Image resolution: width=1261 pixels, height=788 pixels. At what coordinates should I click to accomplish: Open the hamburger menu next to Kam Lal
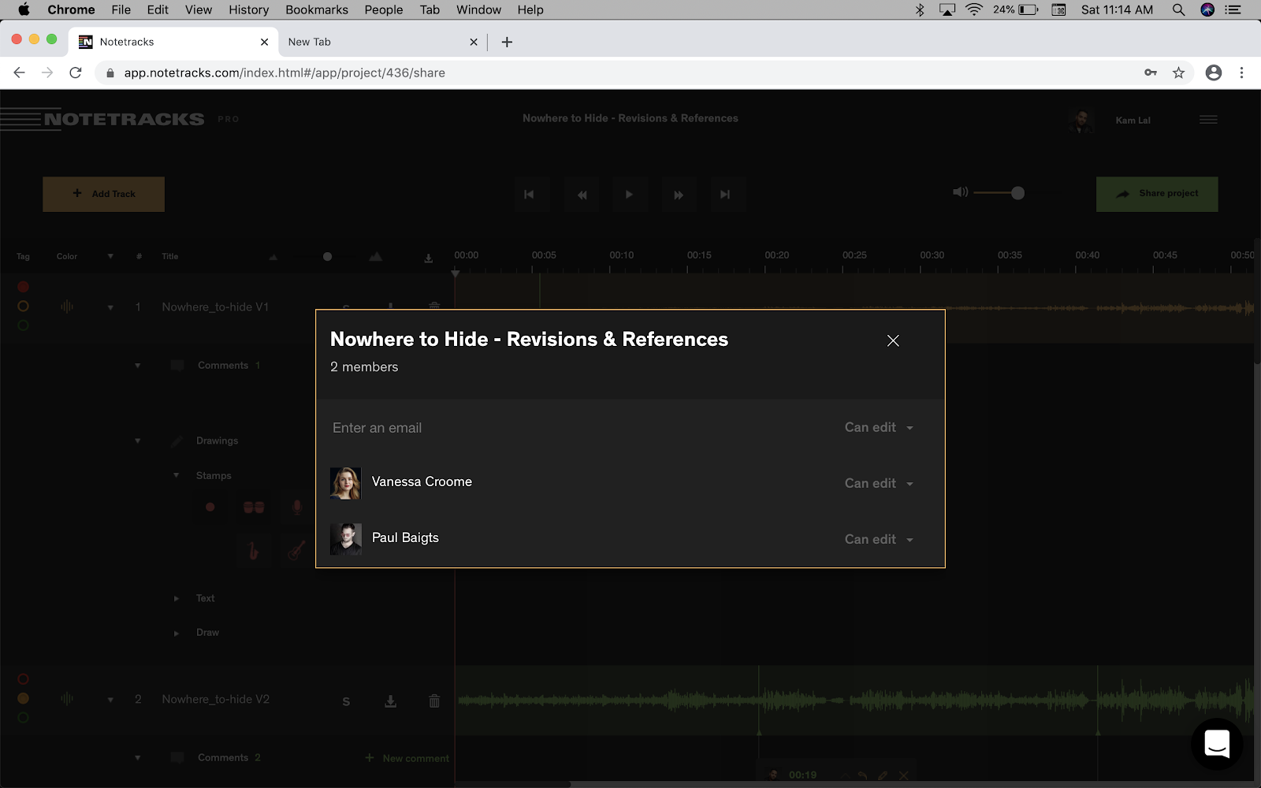pos(1208,120)
